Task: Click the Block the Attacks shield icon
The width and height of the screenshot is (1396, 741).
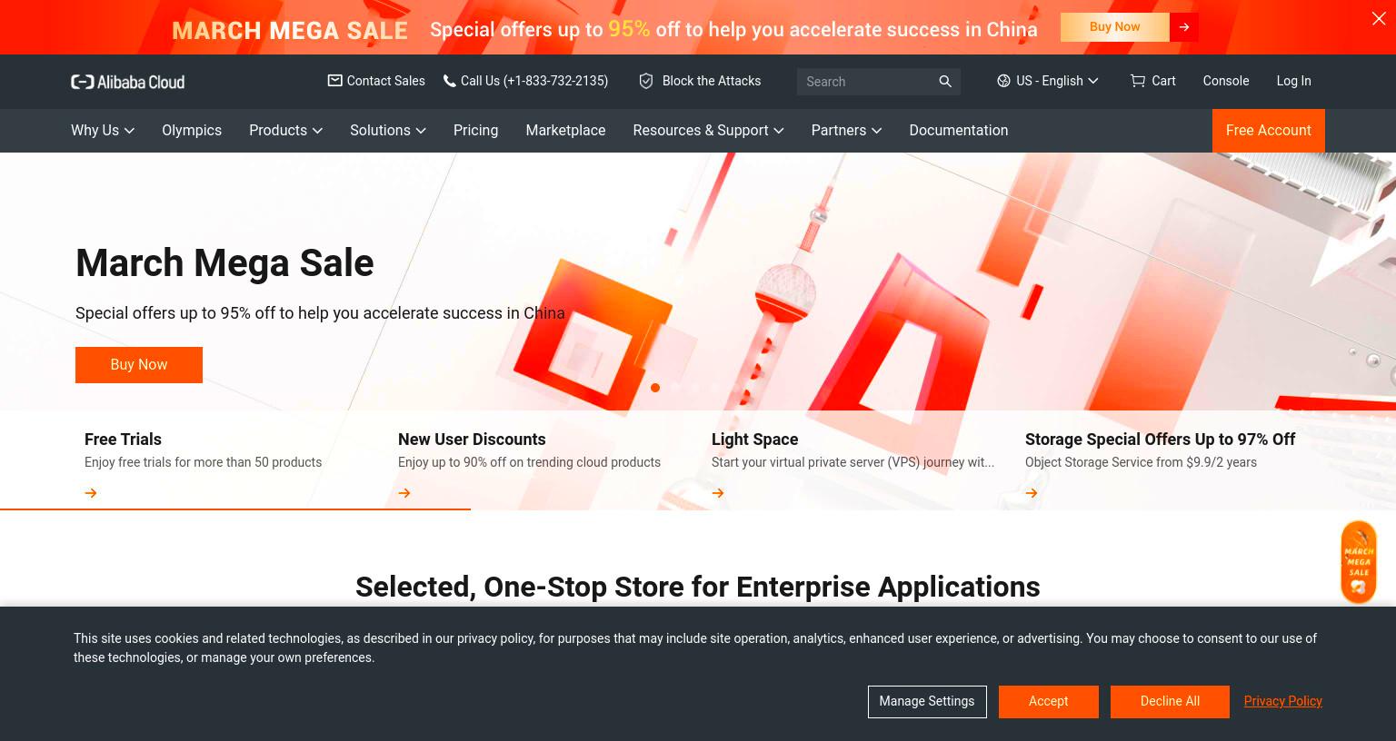Action: coord(646,81)
